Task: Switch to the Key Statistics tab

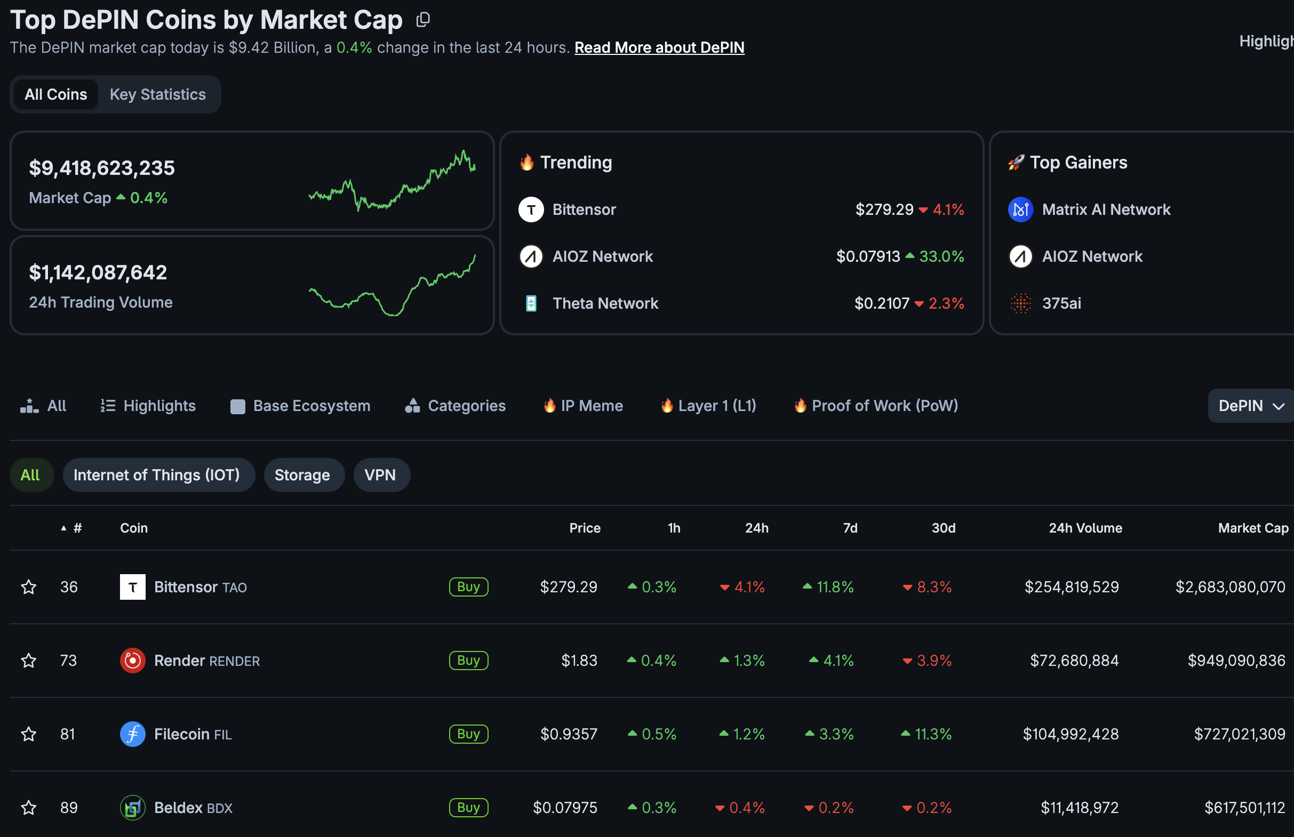Action: (x=158, y=94)
